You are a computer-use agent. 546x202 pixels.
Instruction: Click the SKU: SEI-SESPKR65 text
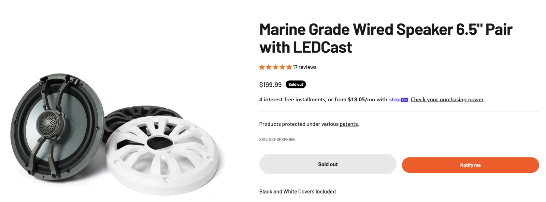277,139
